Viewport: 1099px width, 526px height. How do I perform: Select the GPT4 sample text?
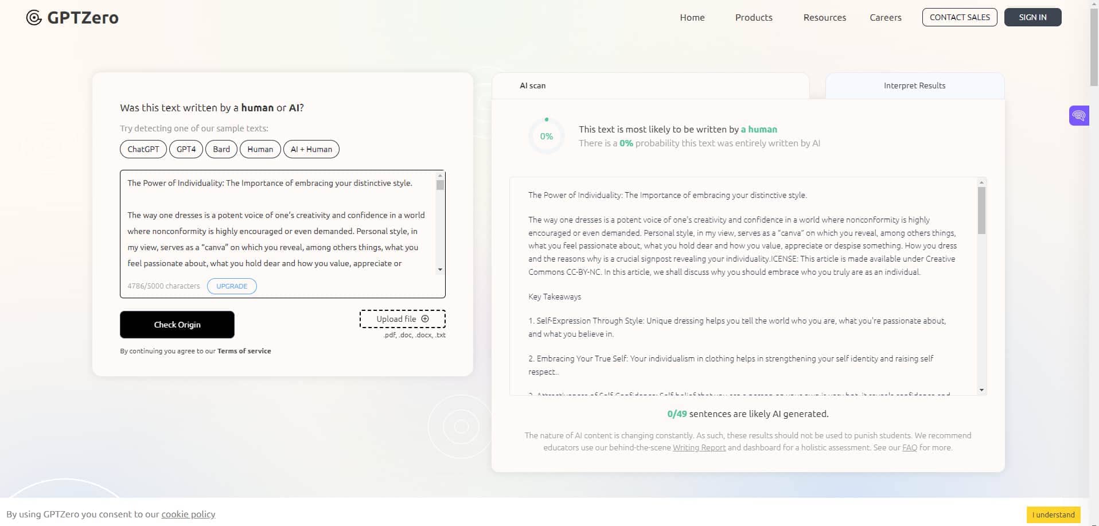[186, 149]
